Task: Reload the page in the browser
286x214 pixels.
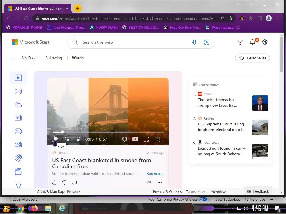Action: [26, 18]
